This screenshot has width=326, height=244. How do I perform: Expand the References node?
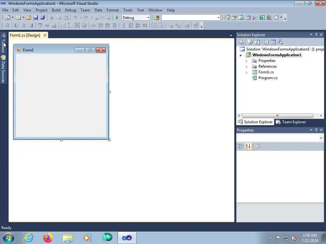pyautogui.click(x=247, y=67)
